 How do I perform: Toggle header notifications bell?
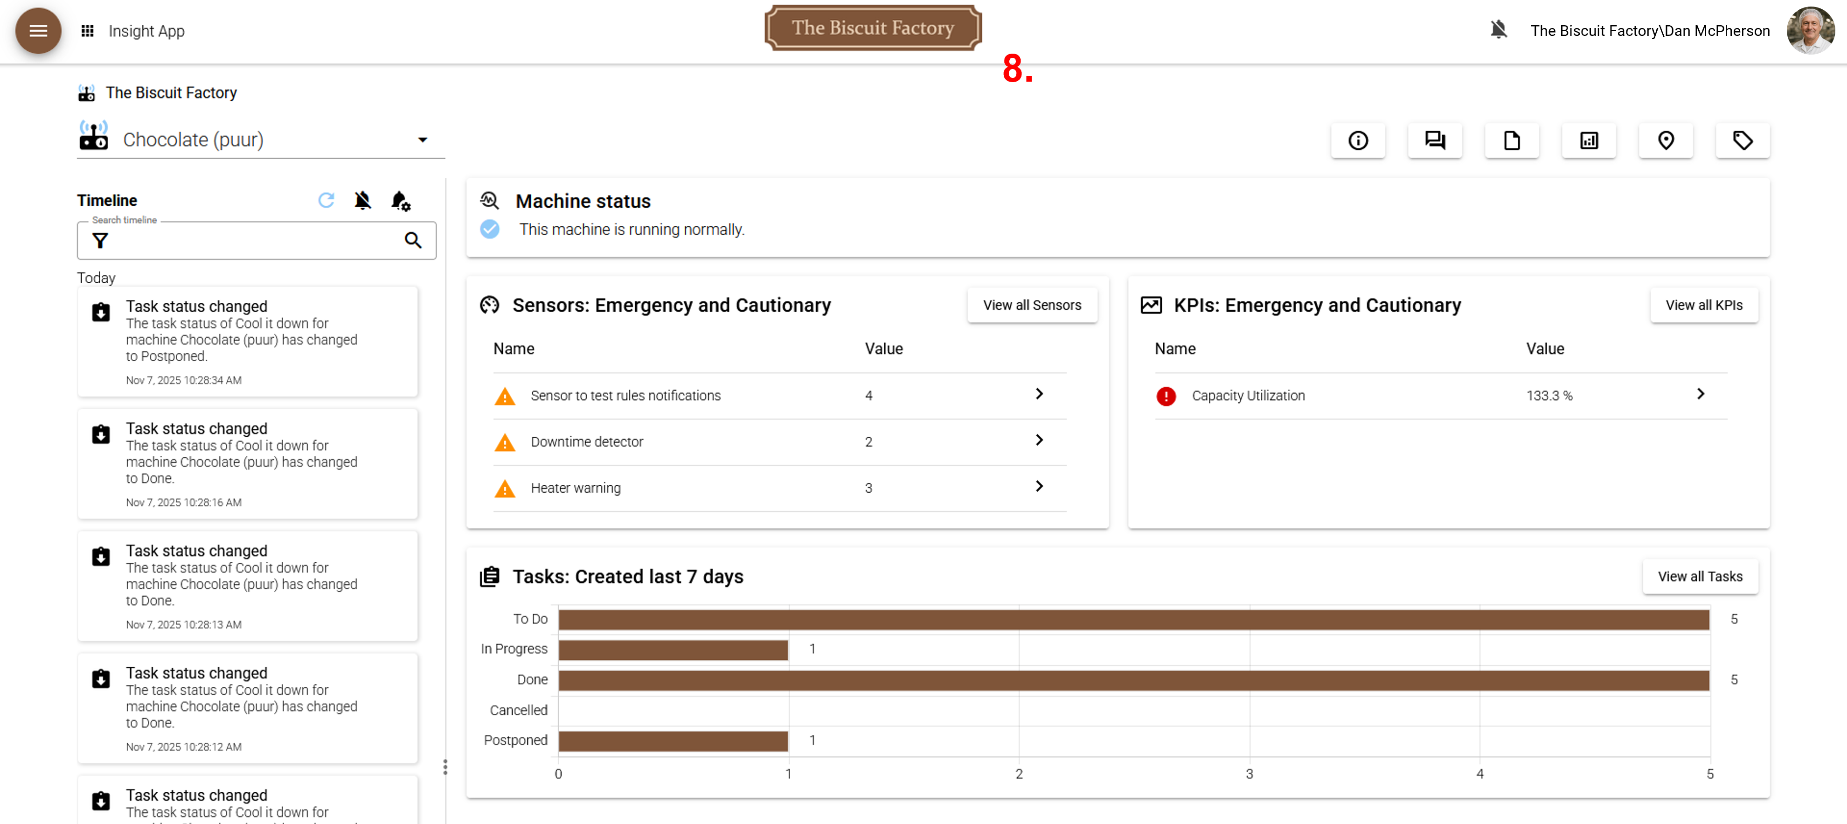pyautogui.click(x=1498, y=30)
